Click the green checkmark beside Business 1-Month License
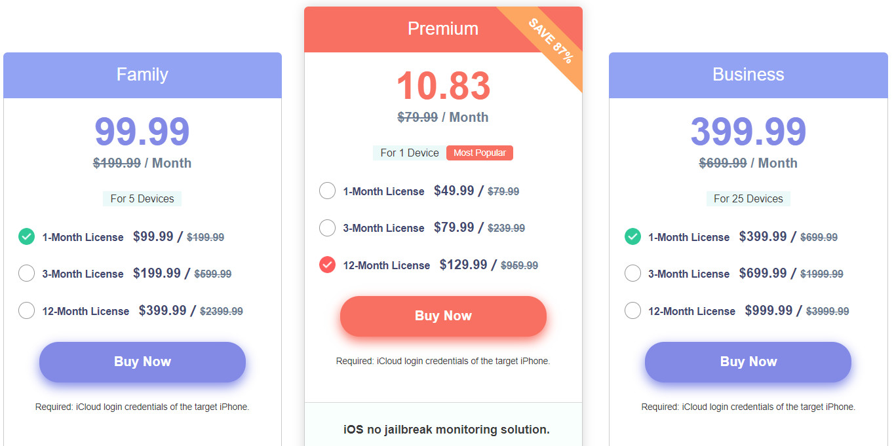Viewport: 894px width, 446px height. pos(632,236)
